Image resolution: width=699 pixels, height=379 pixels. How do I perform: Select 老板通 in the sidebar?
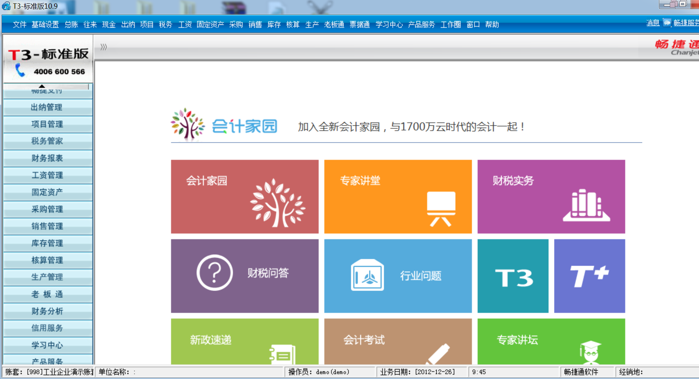[x=48, y=294]
